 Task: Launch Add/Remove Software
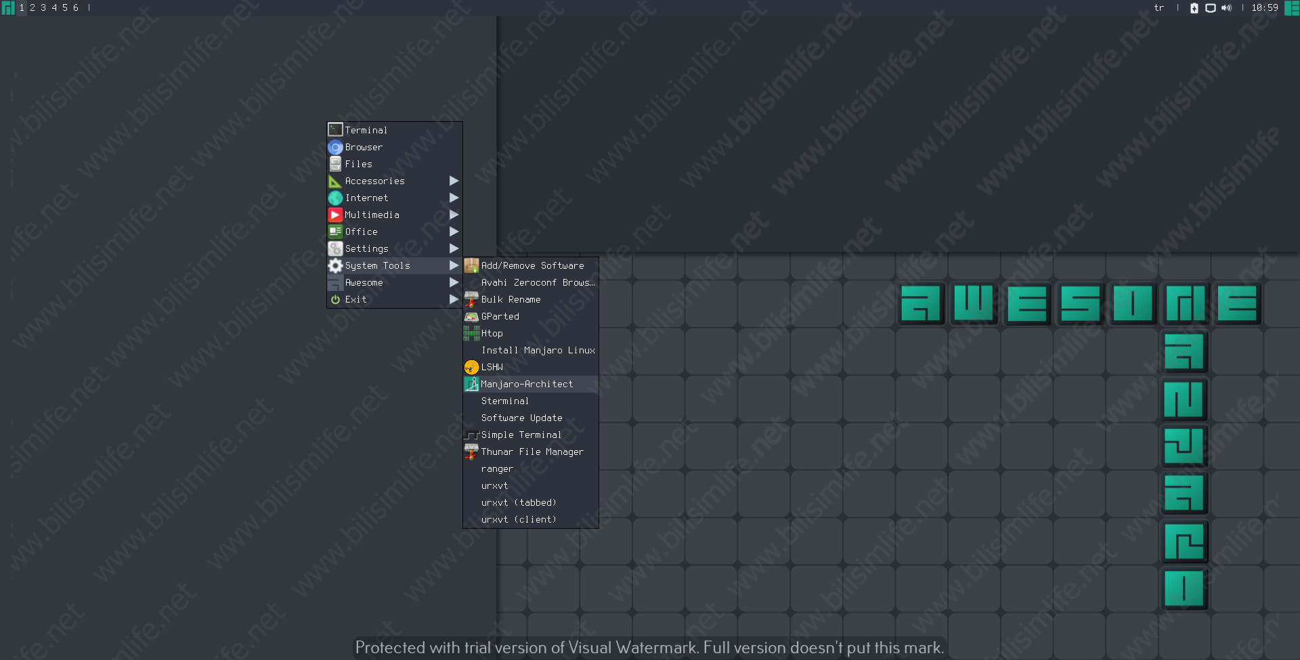(531, 265)
